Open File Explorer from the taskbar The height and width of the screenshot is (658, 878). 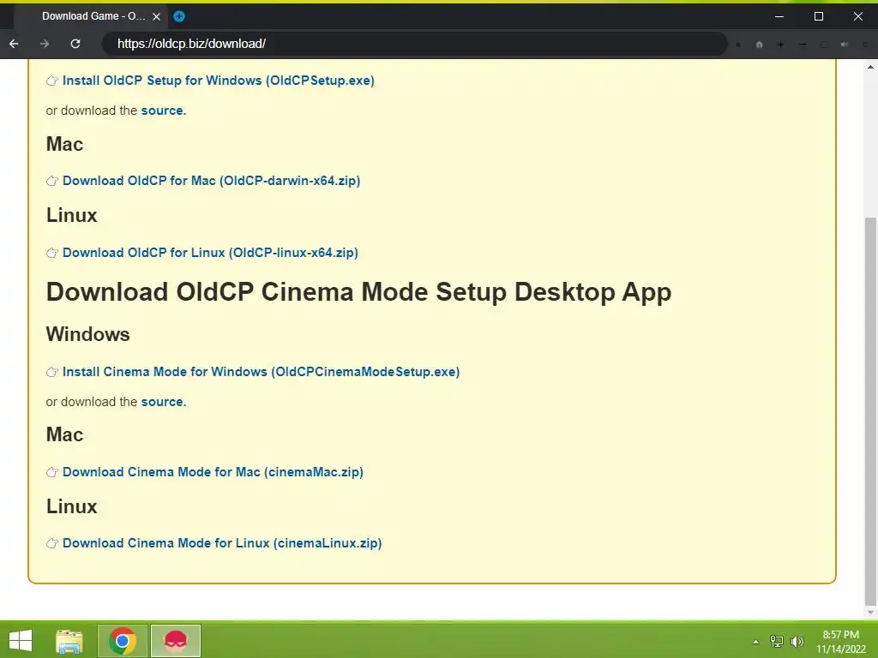point(69,641)
